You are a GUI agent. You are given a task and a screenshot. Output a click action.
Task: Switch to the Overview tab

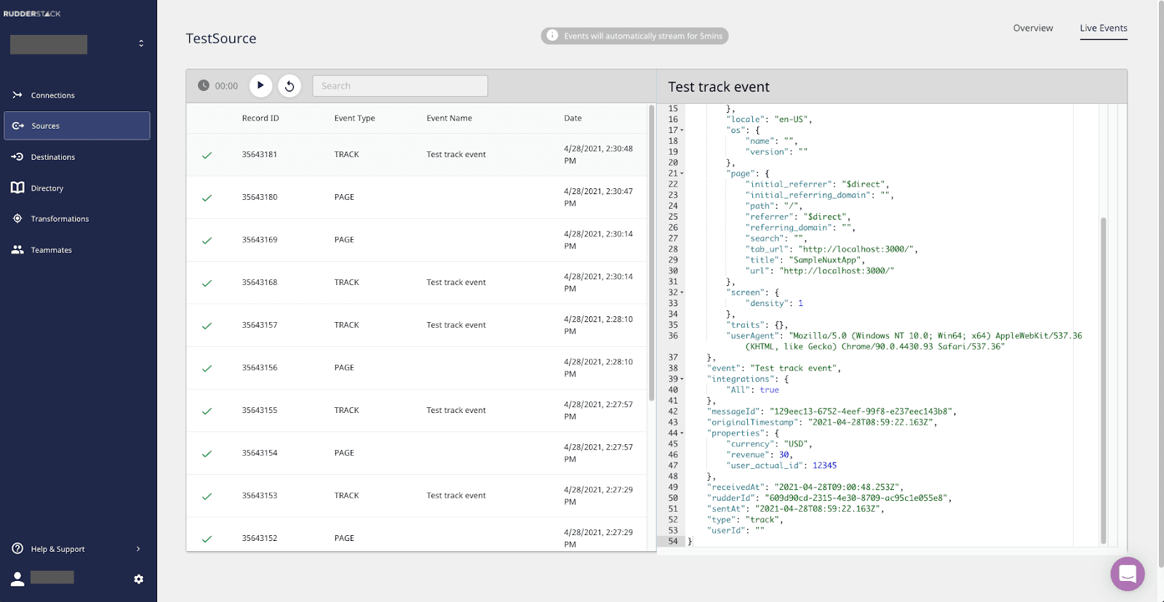1032,28
